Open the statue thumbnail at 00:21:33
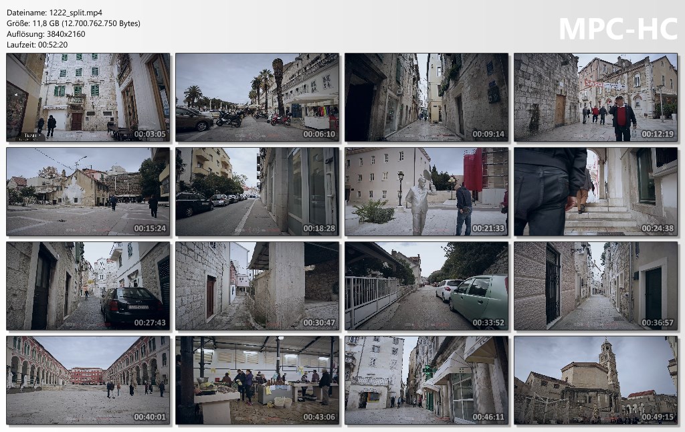This screenshot has height=432, width=685. coord(426,192)
